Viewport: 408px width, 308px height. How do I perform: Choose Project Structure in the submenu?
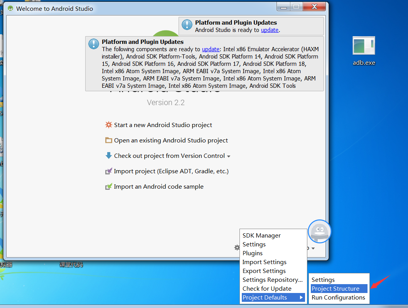click(x=339, y=288)
